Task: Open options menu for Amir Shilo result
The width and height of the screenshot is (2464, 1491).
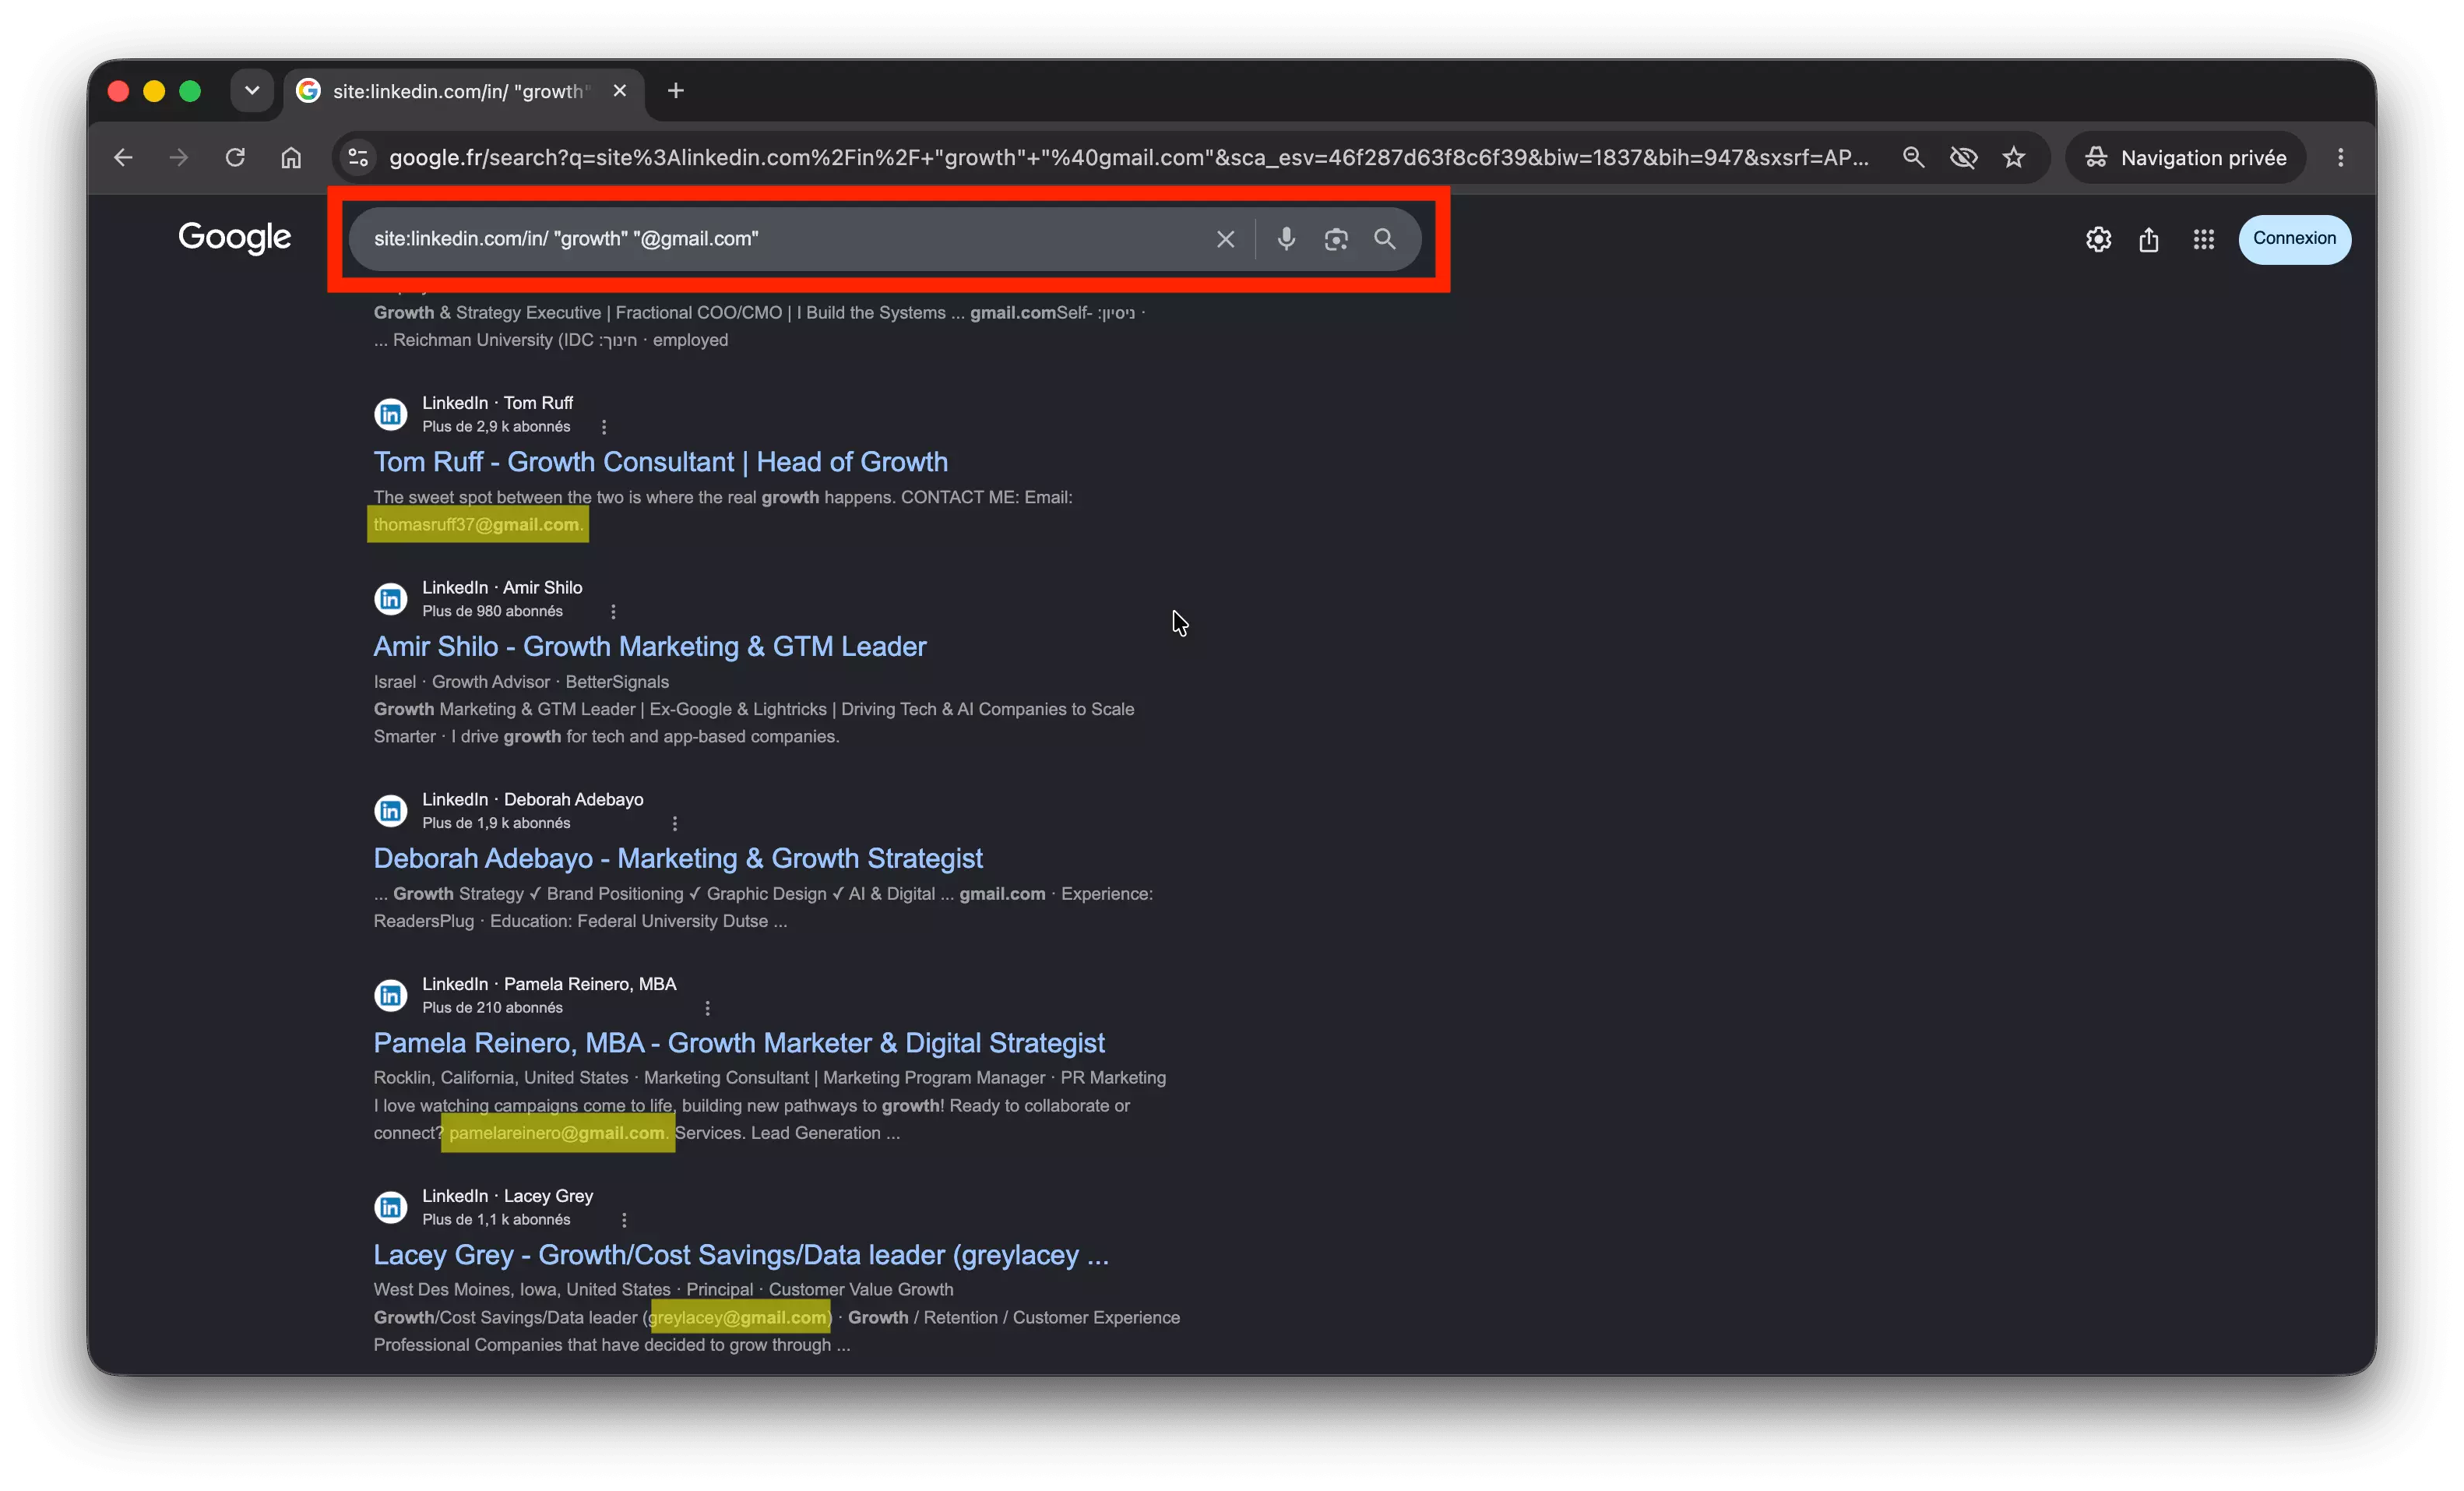Action: (613, 611)
